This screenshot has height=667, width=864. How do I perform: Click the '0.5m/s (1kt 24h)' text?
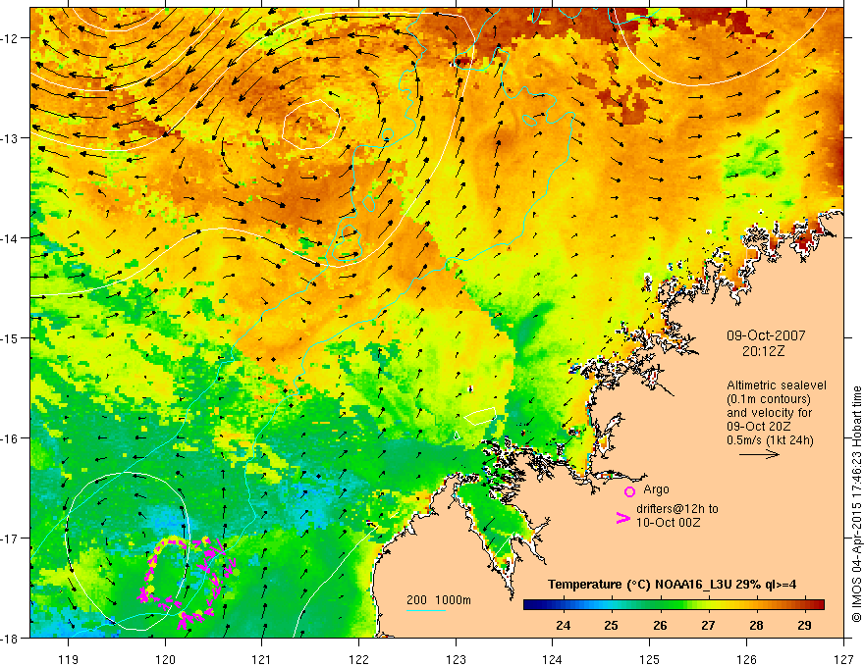click(770, 440)
